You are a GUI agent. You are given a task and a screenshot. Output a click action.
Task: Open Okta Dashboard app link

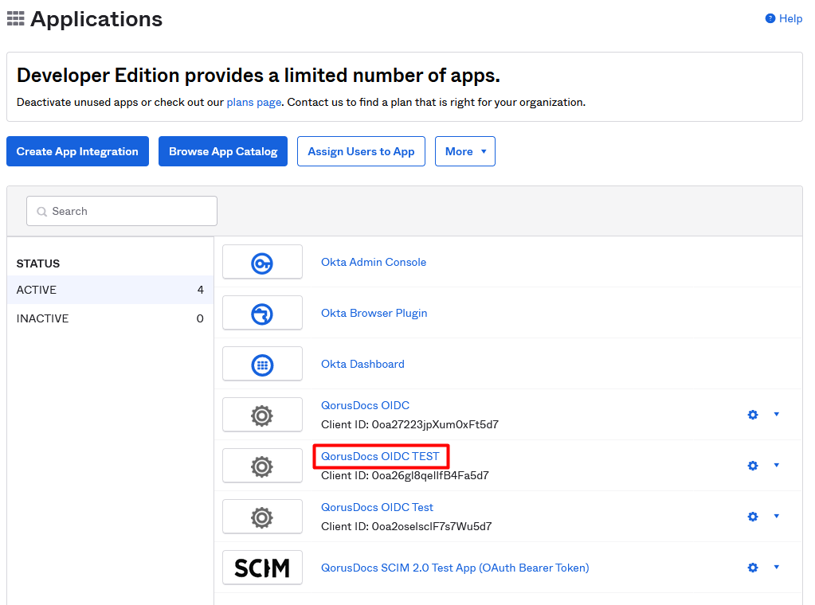(362, 364)
